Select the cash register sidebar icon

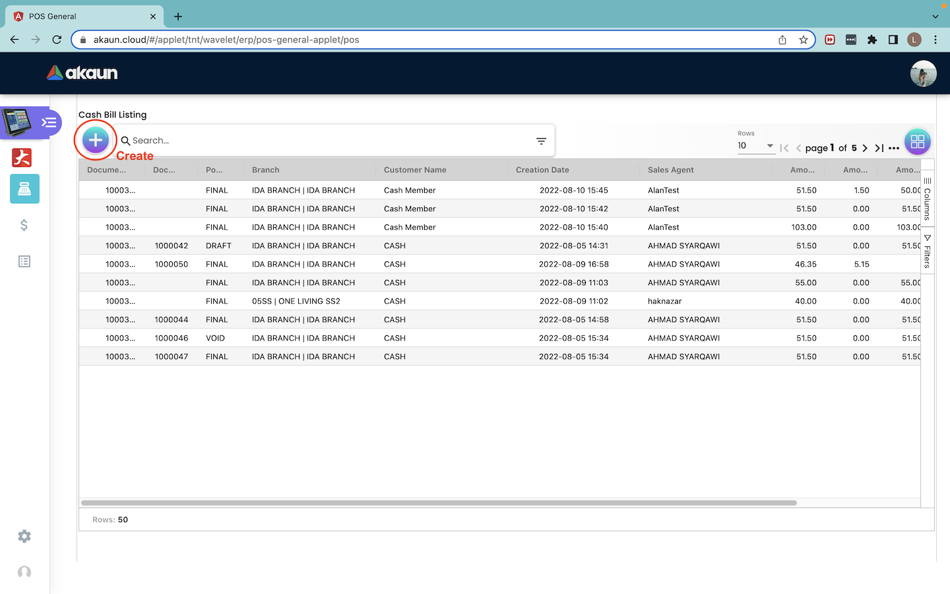24,189
